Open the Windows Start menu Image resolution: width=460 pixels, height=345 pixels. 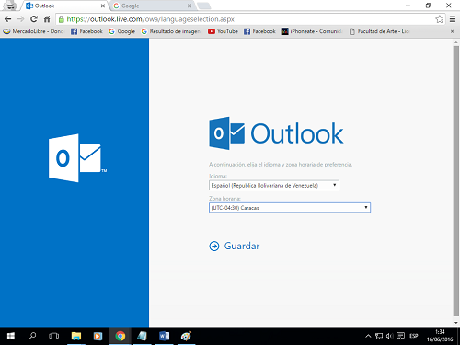(x=11, y=336)
